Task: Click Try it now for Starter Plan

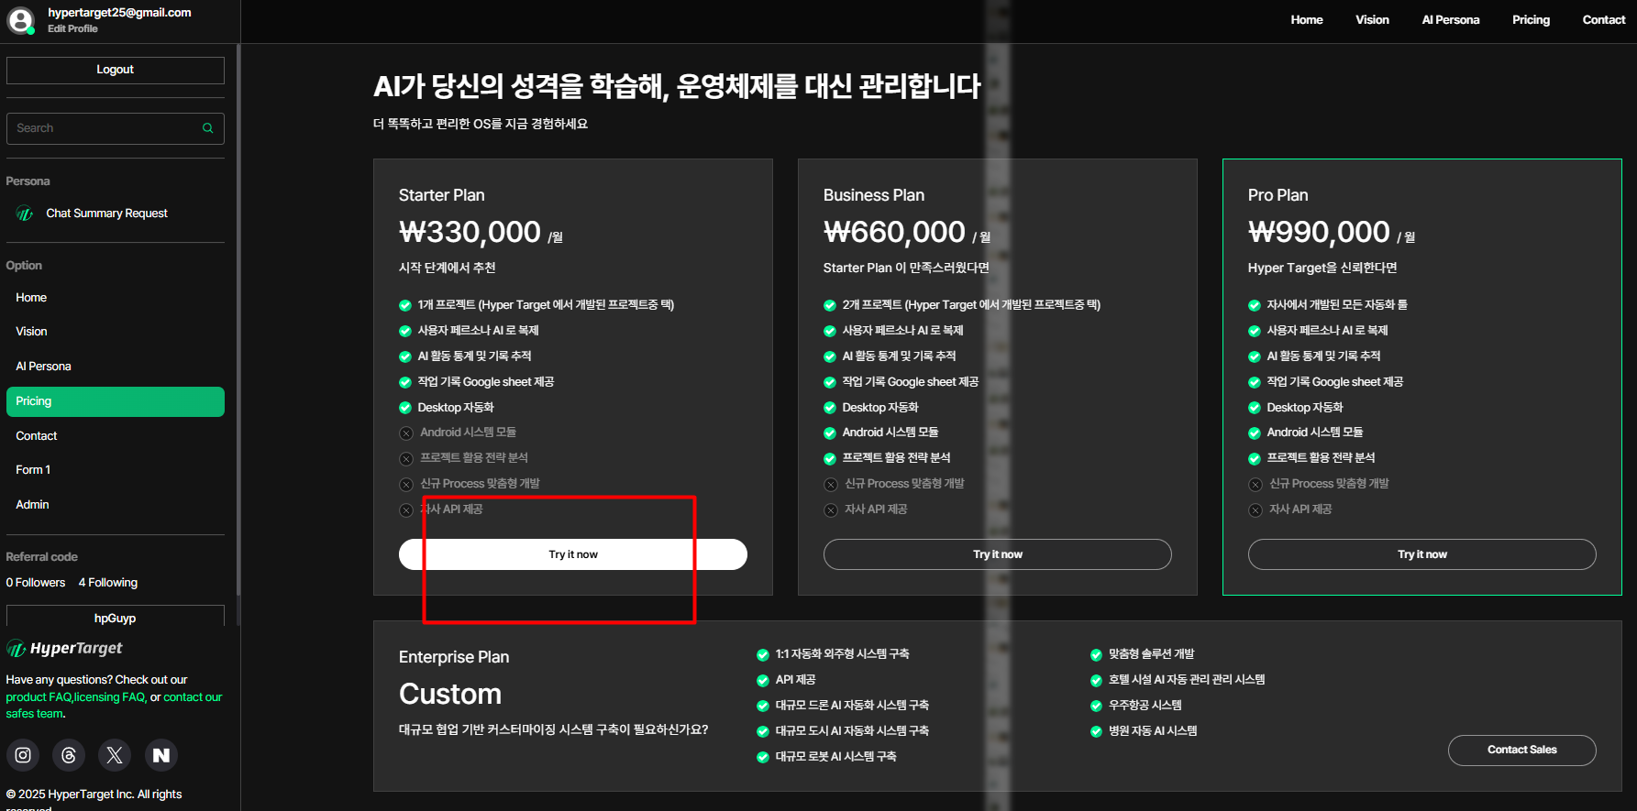Action: (573, 554)
